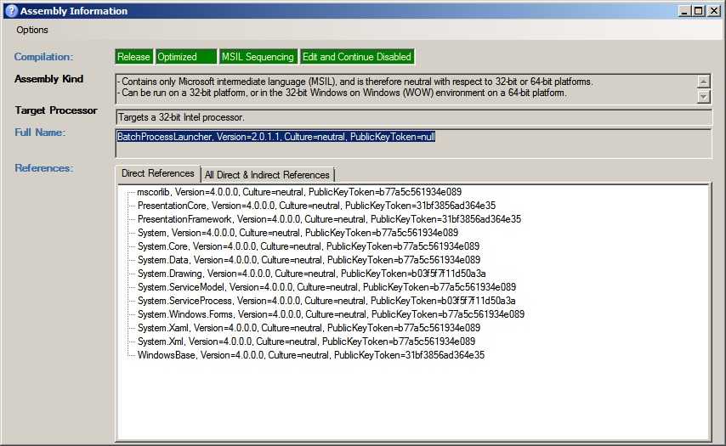This screenshot has height=446, width=726.
Task: Click the References label
Action: coord(44,168)
